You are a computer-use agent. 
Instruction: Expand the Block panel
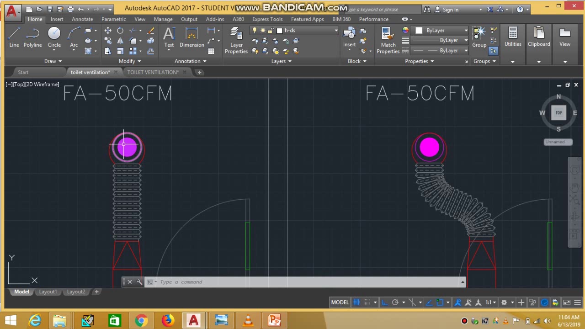357,61
